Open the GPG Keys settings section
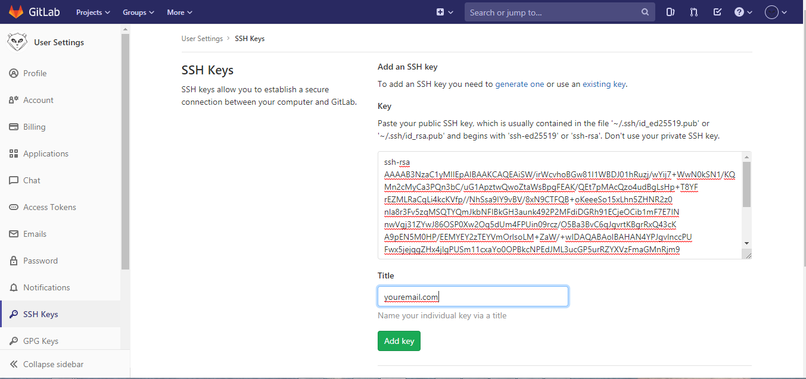The width and height of the screenshot is (806, 379). click(41, 340)
